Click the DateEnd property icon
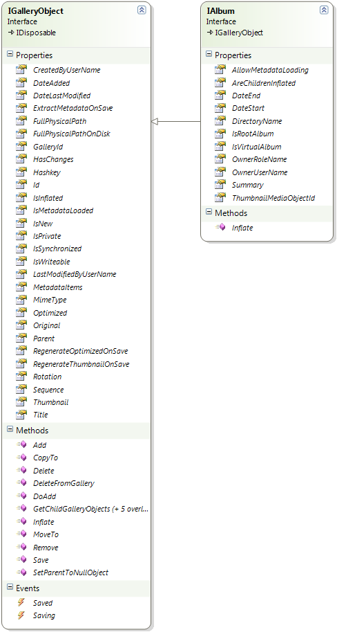Image resolution: width=337 pixels, height=632 pixels. pyautogui.click(x=220, y=96)
